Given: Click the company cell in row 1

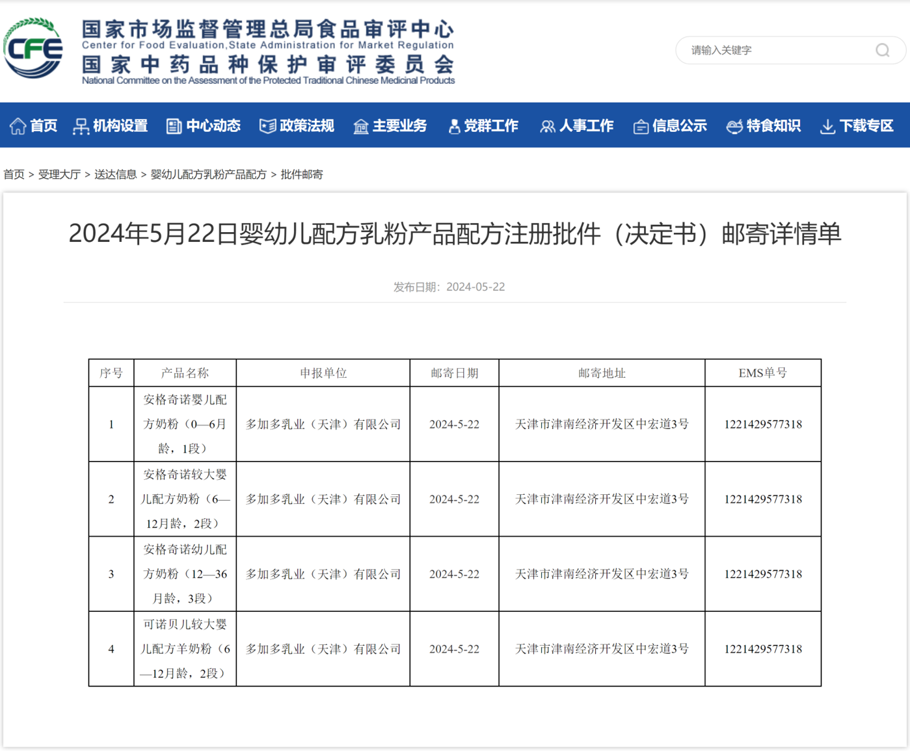Looking at the screenshot, I should (323, 424).
